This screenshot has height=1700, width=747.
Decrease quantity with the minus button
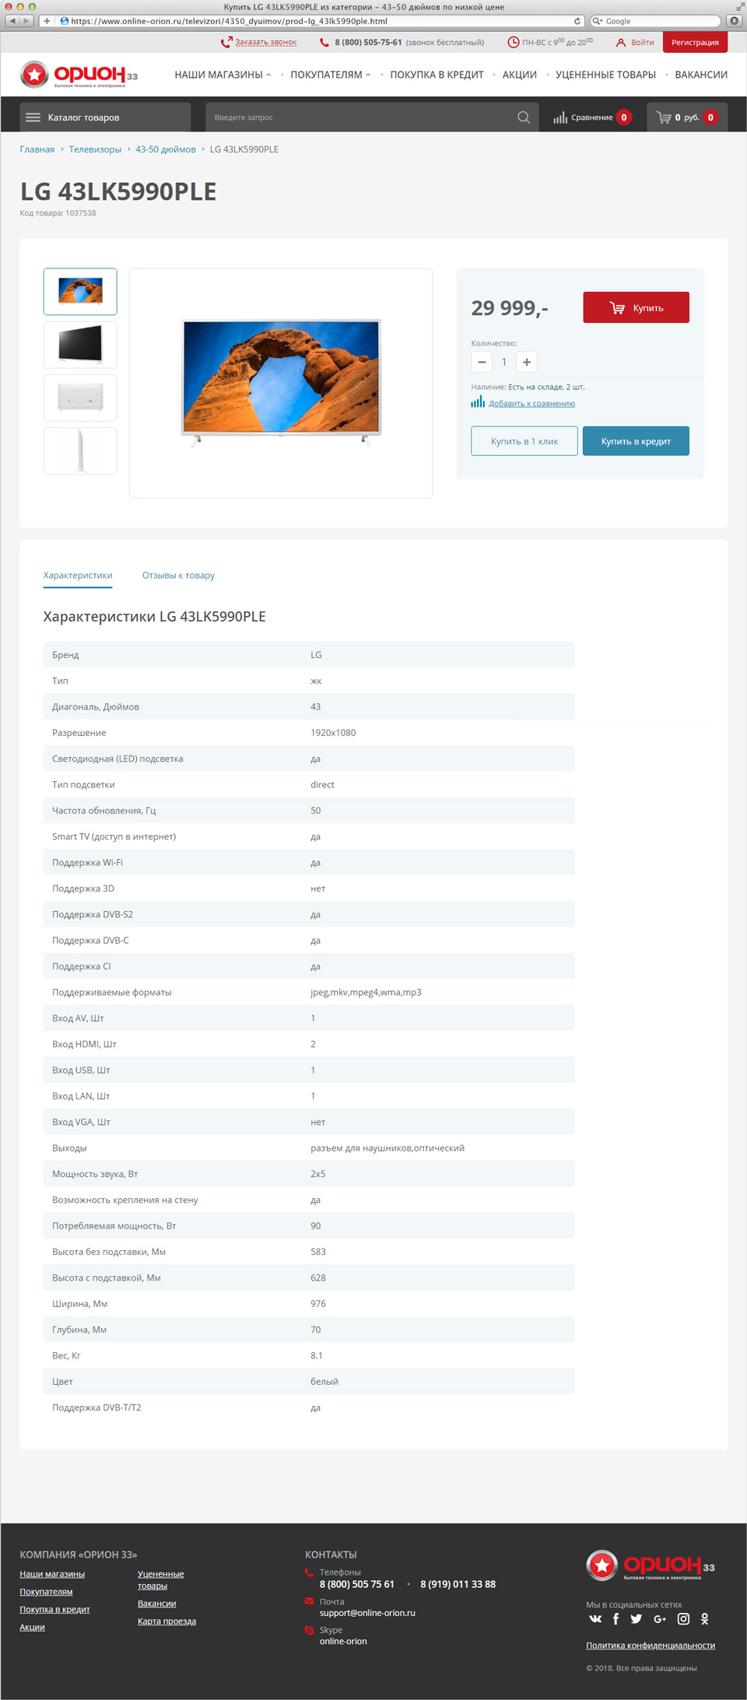[x=482, y=362]
